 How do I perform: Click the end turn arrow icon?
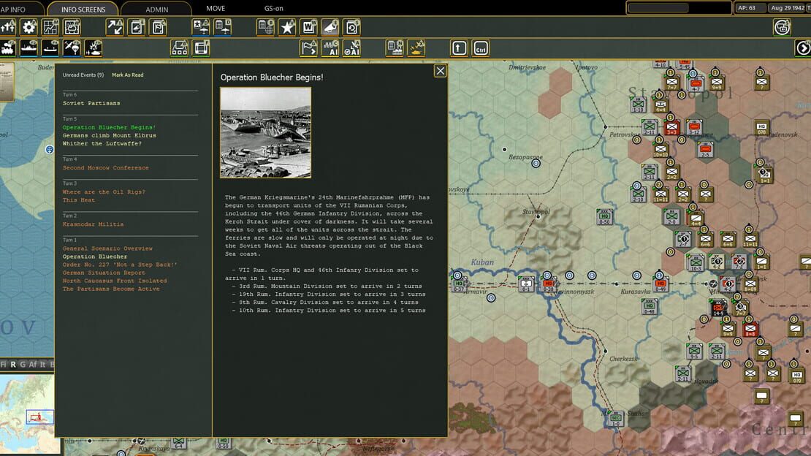pyautogui.click(x=803, y=48)
